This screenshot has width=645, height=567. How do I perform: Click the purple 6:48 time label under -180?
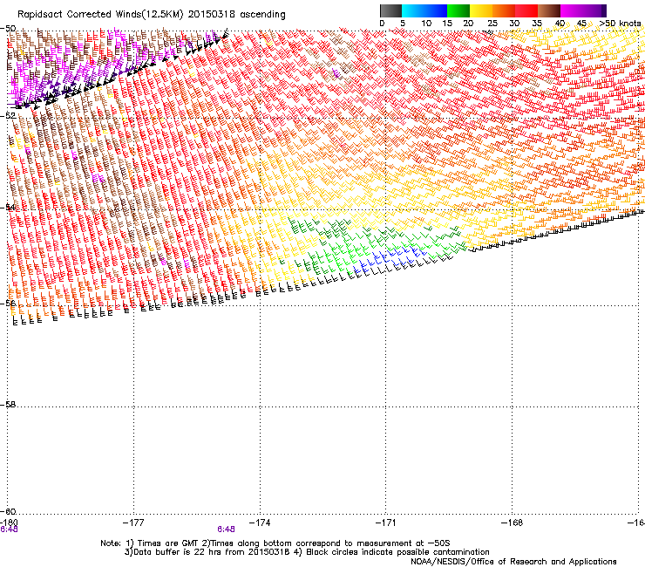point(9,529)
